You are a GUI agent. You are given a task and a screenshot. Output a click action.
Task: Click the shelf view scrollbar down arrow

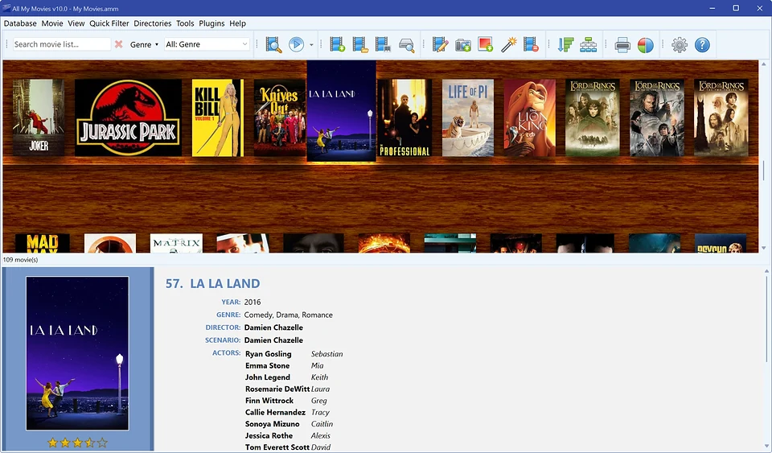[x=764, y=248]
